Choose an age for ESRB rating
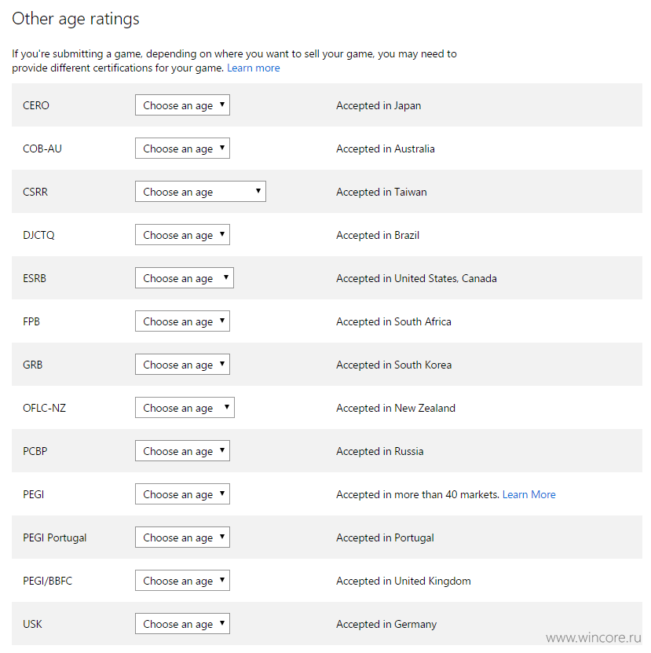The image size is (651, 653). pos(185,277)
